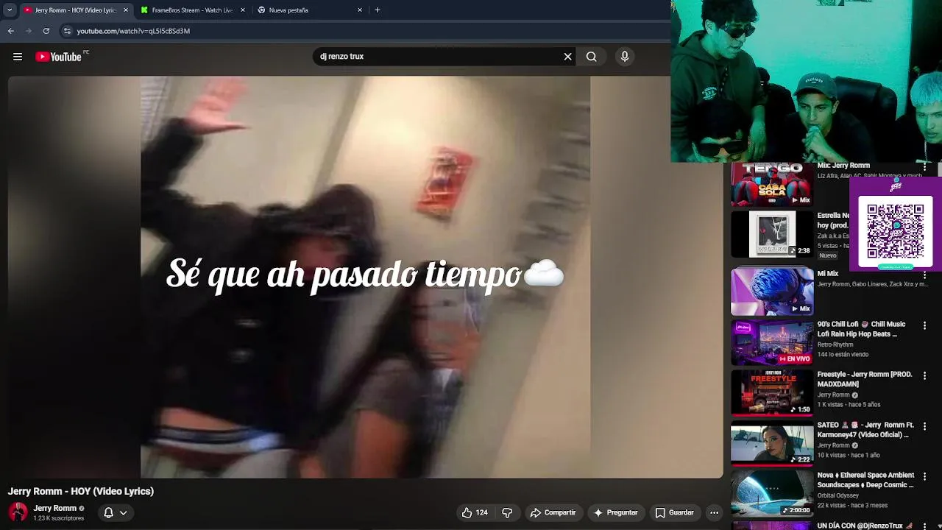Open Mix: Jerry Romm thumbnail
Viewport: 942px width, 530px height.
coord(772,184)
